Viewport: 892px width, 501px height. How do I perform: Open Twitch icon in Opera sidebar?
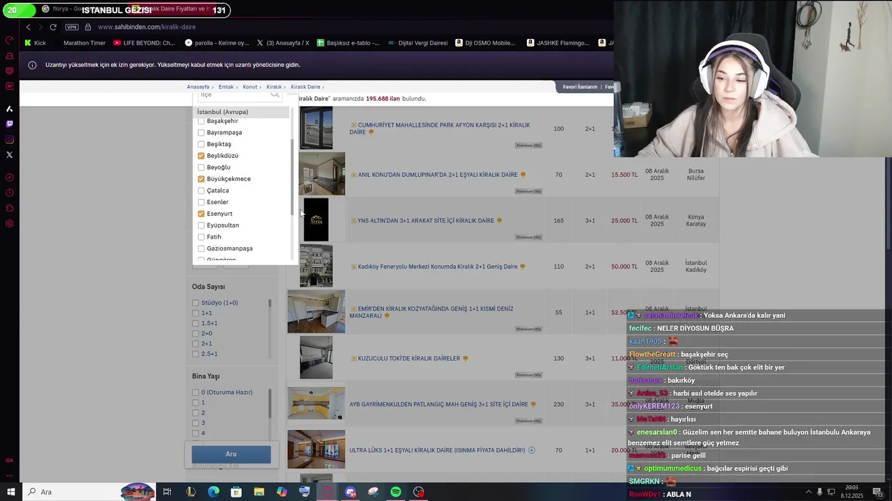pos(9,124)
